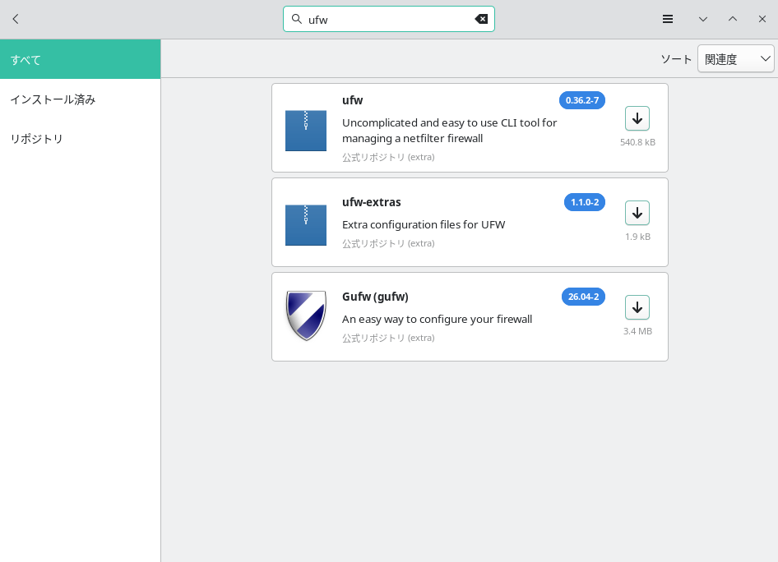778x562 pixels.
Task: Click the download button for ufw
Action: pyautogui.click(x=637, y=118)
